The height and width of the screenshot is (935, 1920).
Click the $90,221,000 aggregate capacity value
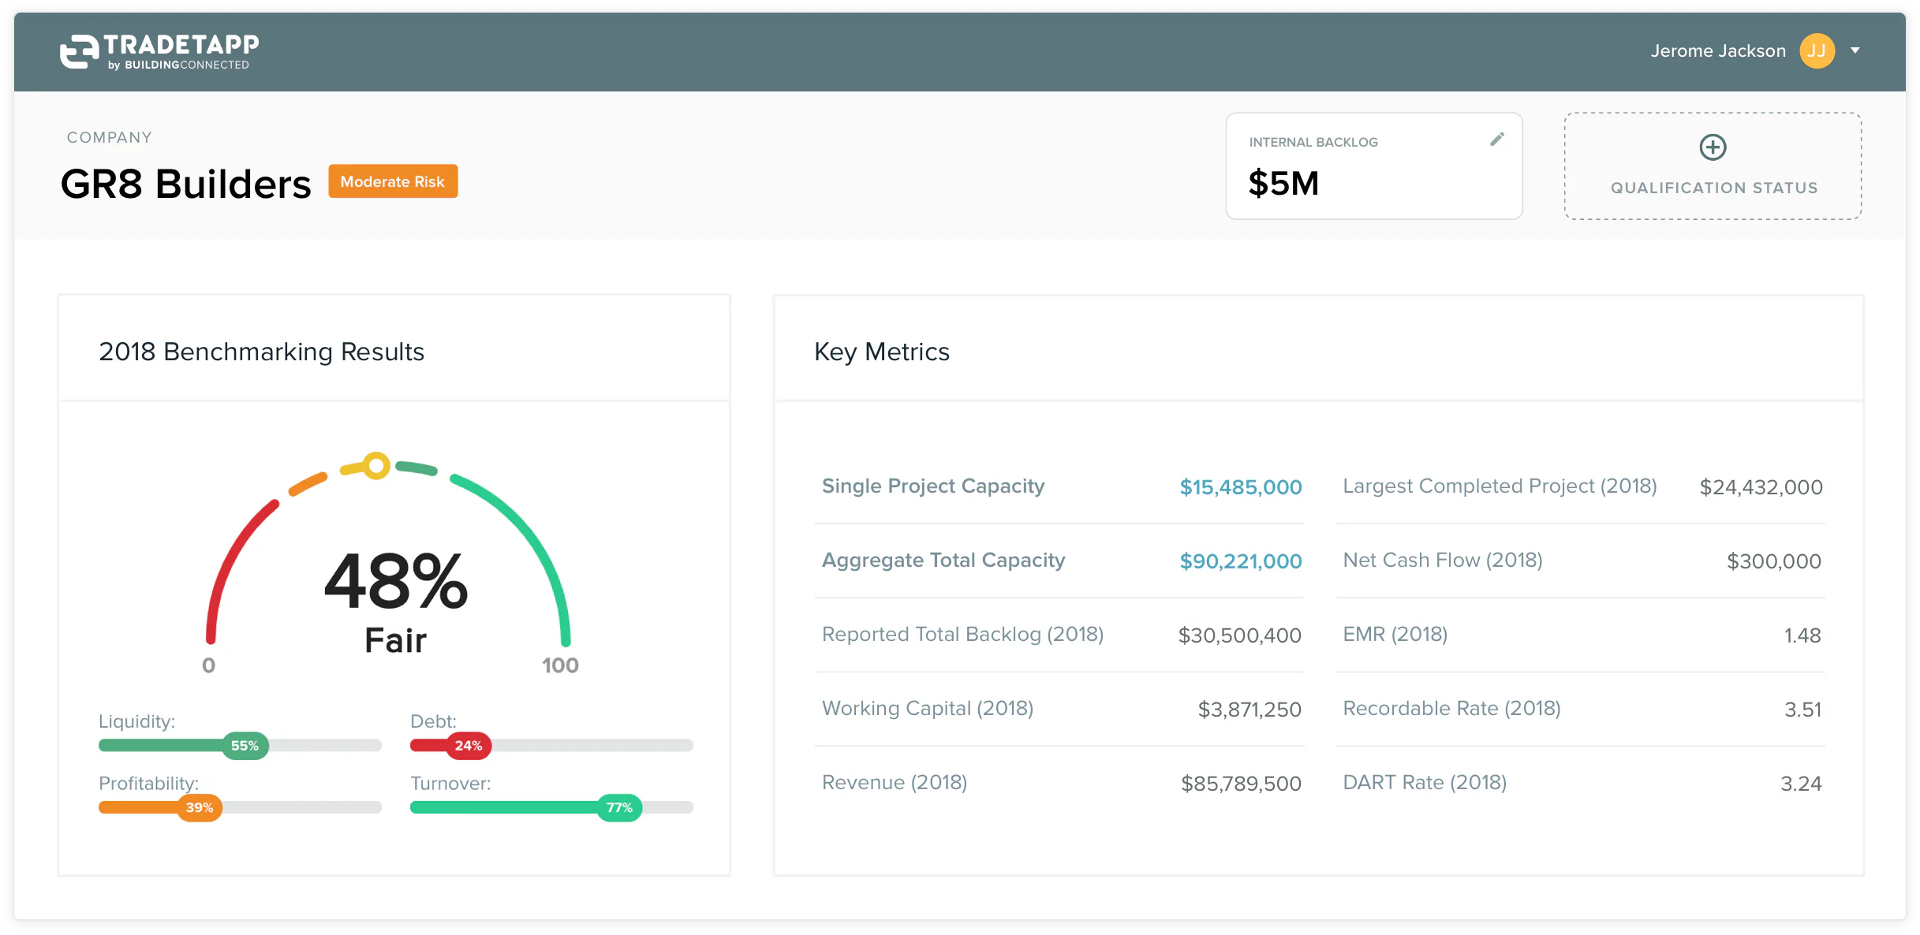tap(1240, 561)
